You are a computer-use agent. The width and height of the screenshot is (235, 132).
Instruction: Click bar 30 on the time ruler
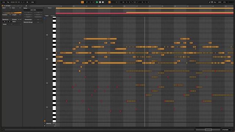click(175, 6)
